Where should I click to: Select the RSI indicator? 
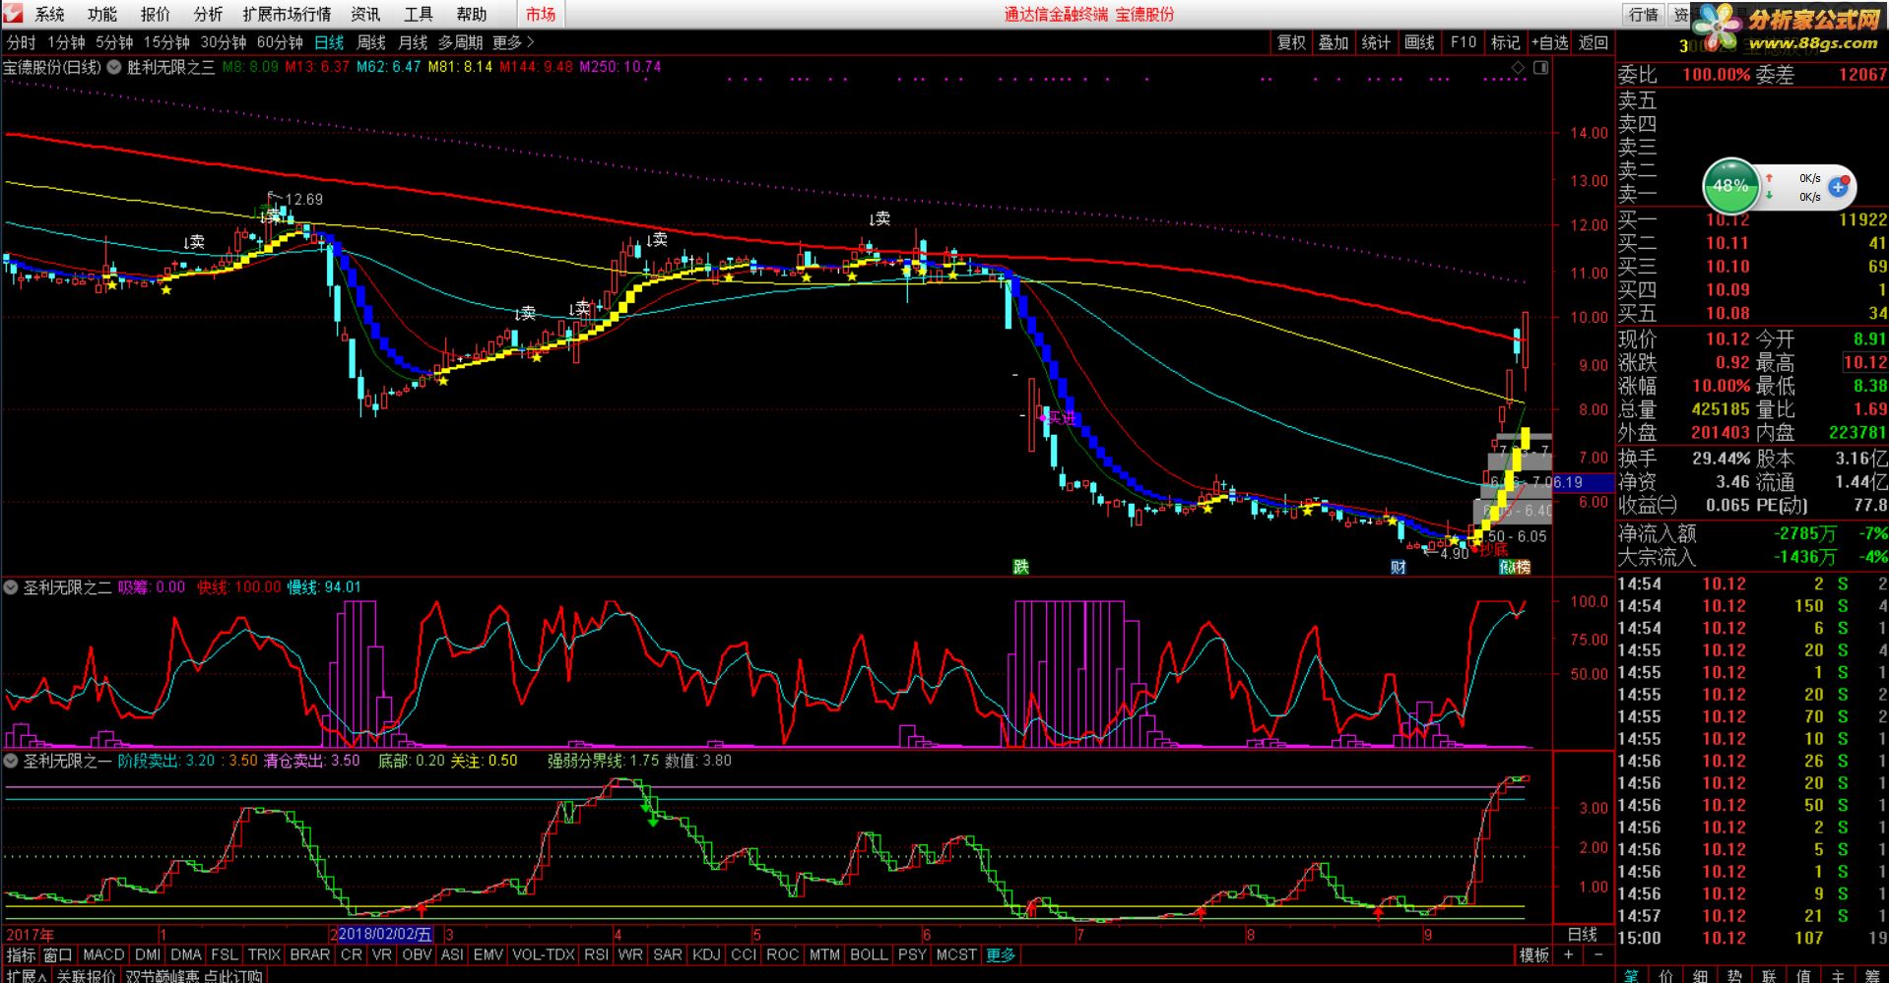[x=596, y=954]
